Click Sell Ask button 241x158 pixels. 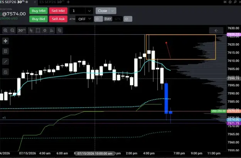click(58, 19)
